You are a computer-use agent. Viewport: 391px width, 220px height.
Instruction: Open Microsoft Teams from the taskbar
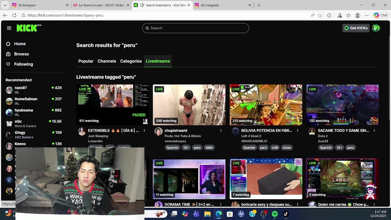coord(196,214)
